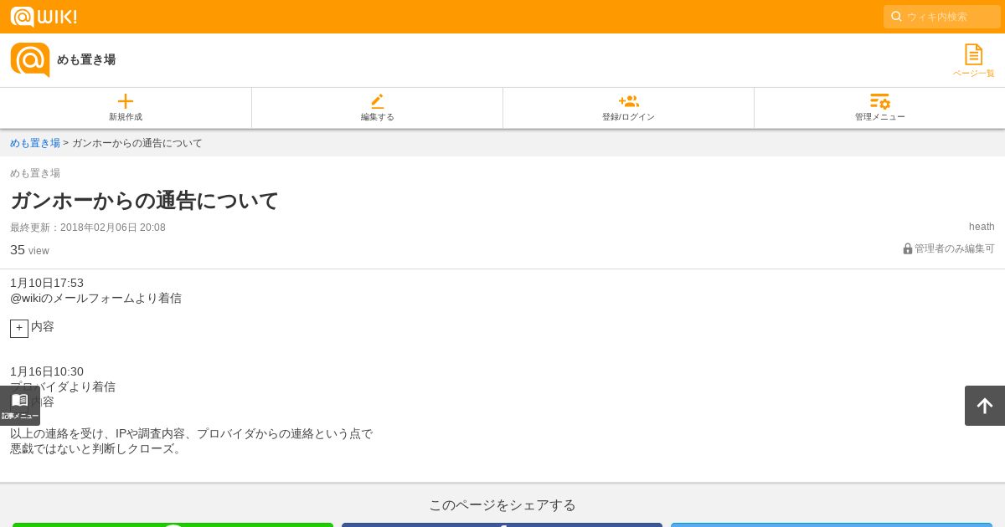Click the blue Facebook share button
This screenshot has height=527, width=1005.
click(502, 524)
